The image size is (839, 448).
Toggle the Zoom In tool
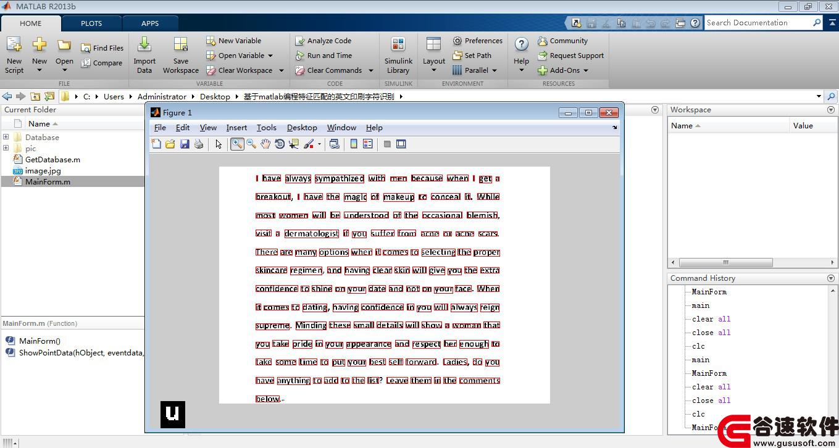(x=237, y=144)
